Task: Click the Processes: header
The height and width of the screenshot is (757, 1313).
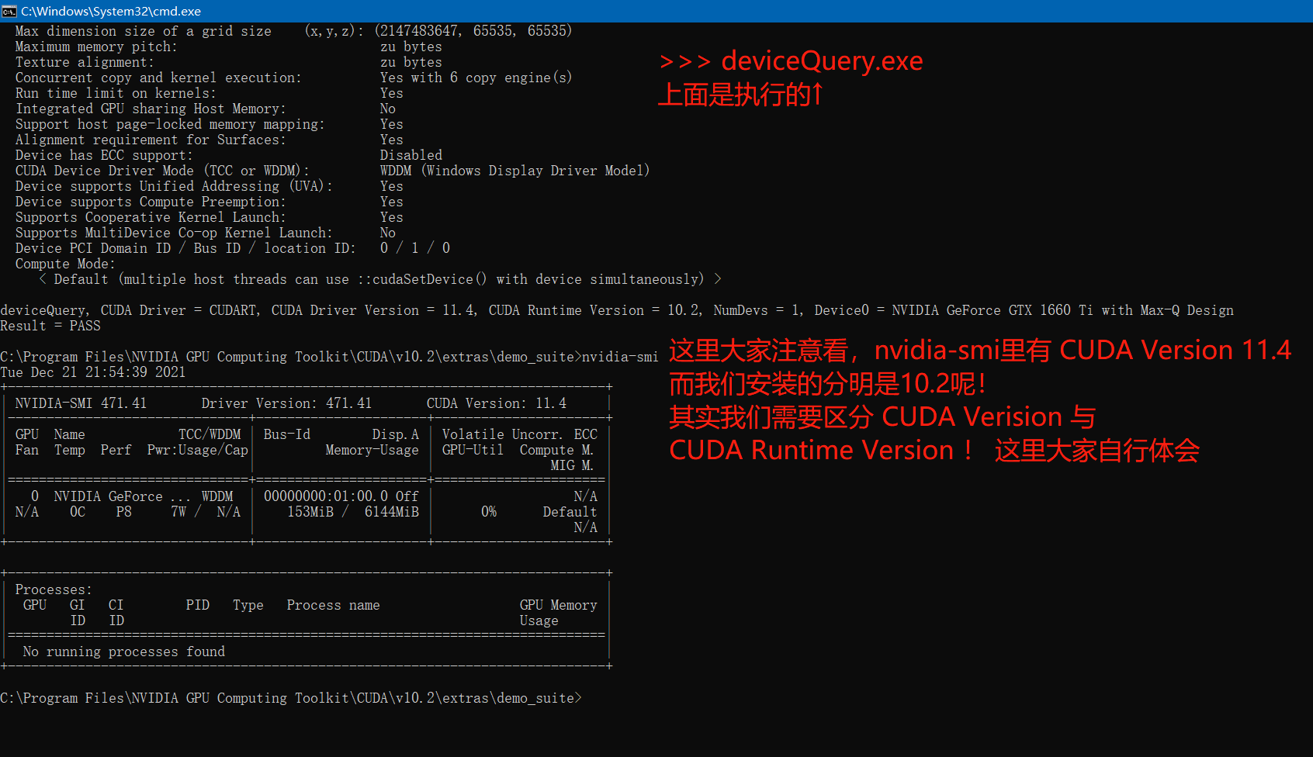Action: (54, 589)
